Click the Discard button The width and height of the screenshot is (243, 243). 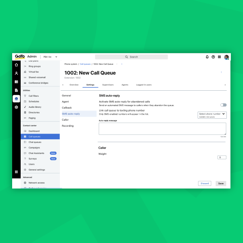(x=205, y=183)
